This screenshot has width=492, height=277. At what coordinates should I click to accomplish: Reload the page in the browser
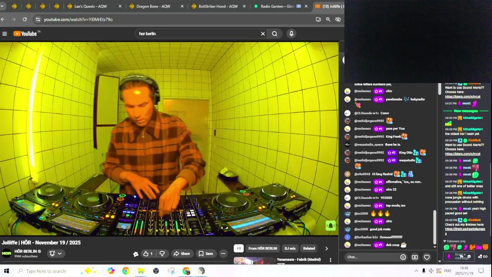[x=25, y=19]
